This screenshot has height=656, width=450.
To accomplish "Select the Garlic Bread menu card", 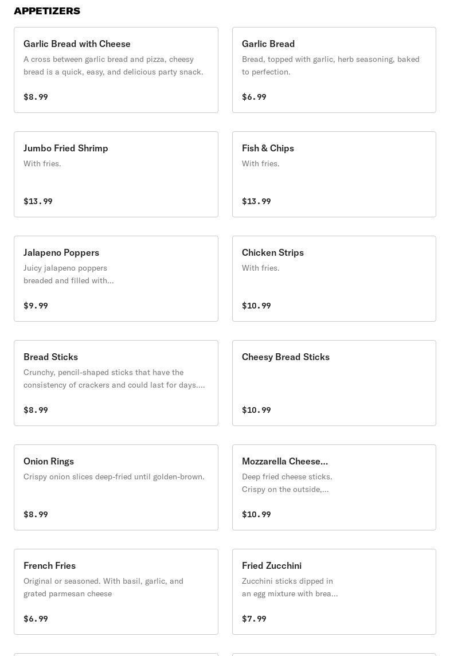I will tap(334, 70).
